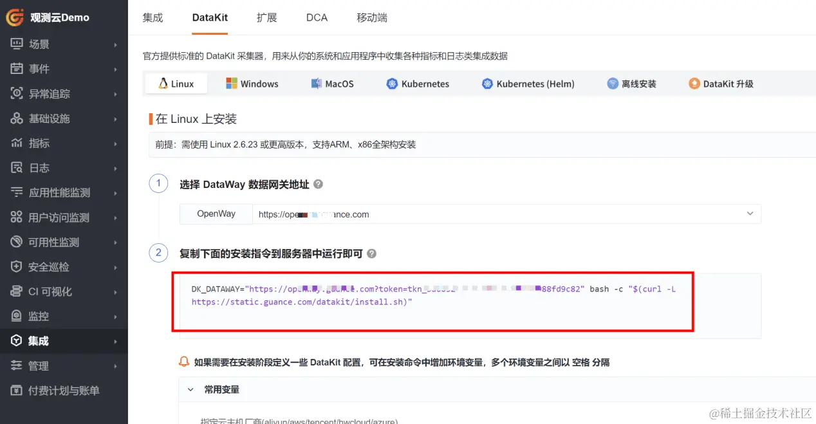Switch to the 集成 top tab
Image resolution: width=816 pixels, height=424 pixels.
153,17
